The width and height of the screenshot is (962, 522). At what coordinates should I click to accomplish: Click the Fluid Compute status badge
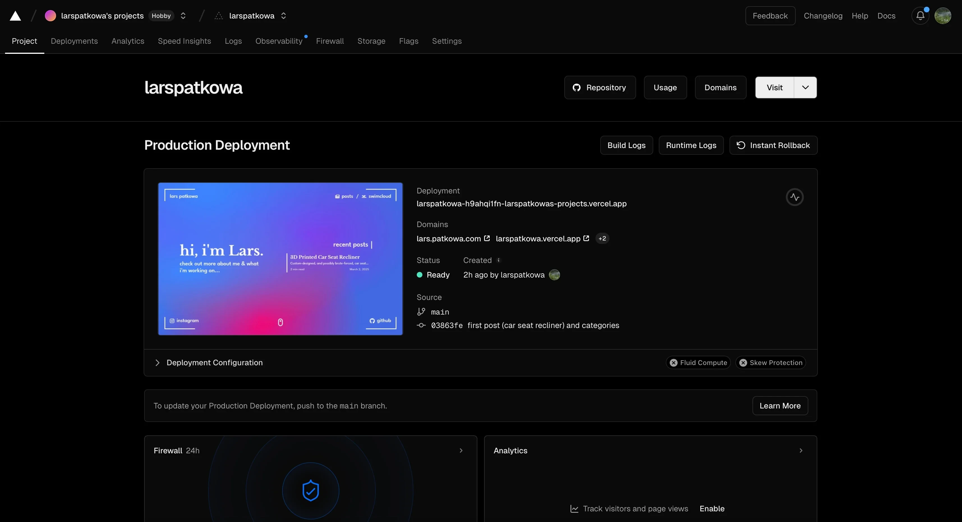698,362
